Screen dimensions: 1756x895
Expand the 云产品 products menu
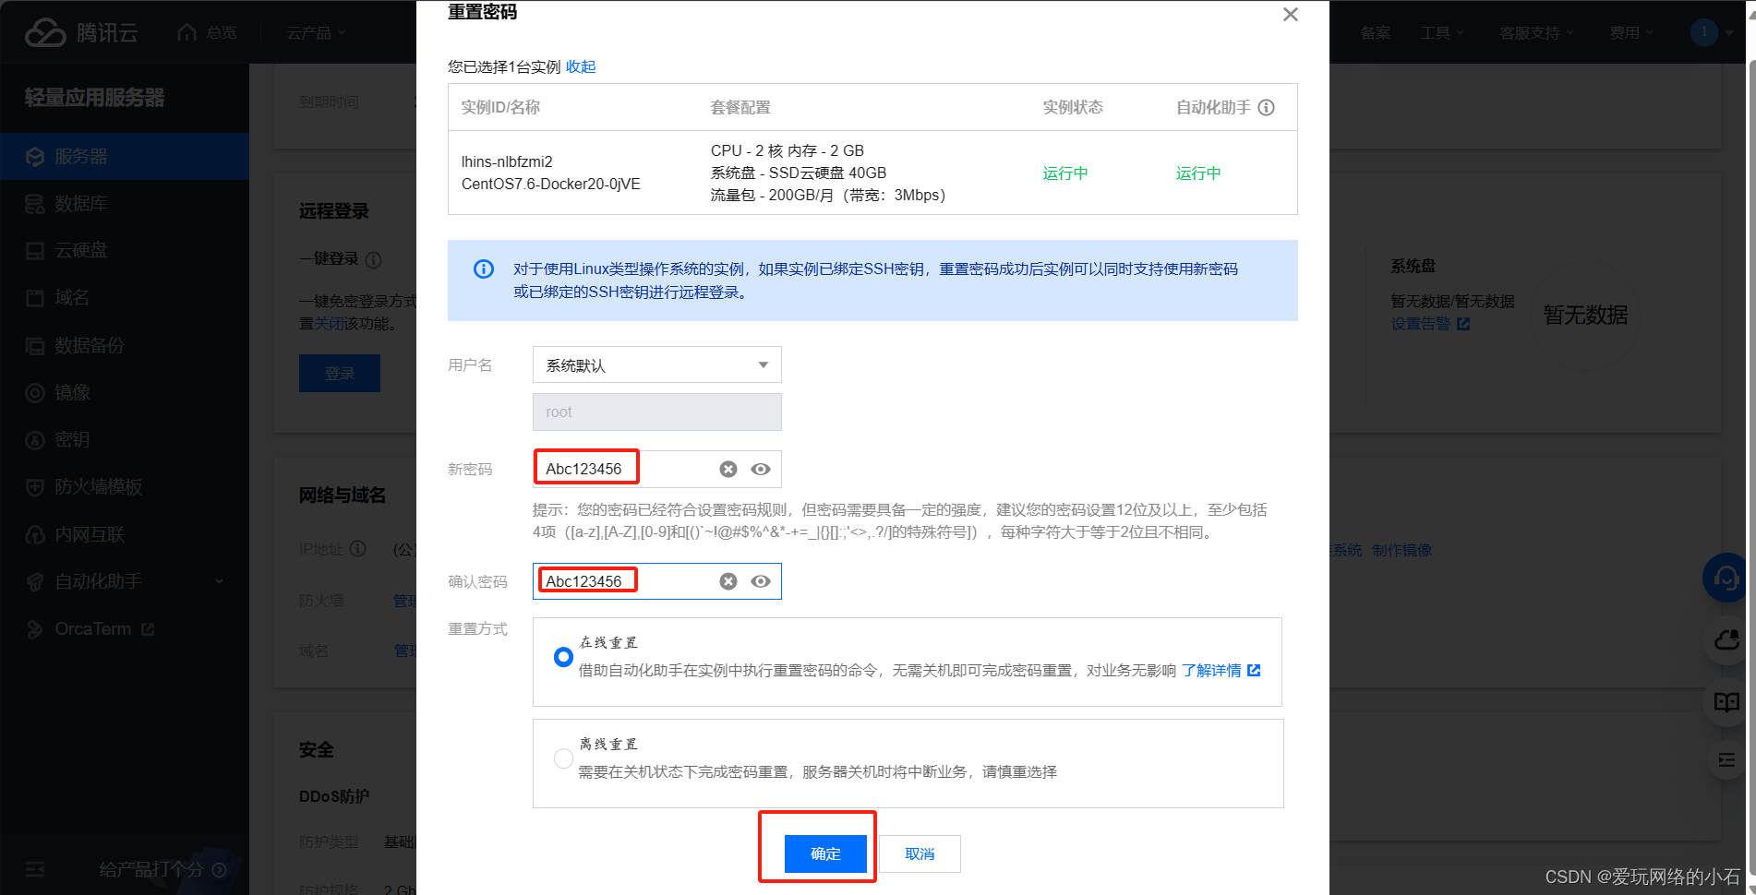(x=316, y=32)
